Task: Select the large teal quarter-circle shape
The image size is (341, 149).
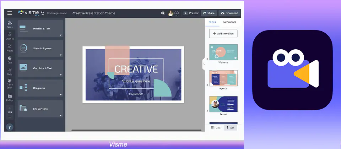Action: coord(162,88)
